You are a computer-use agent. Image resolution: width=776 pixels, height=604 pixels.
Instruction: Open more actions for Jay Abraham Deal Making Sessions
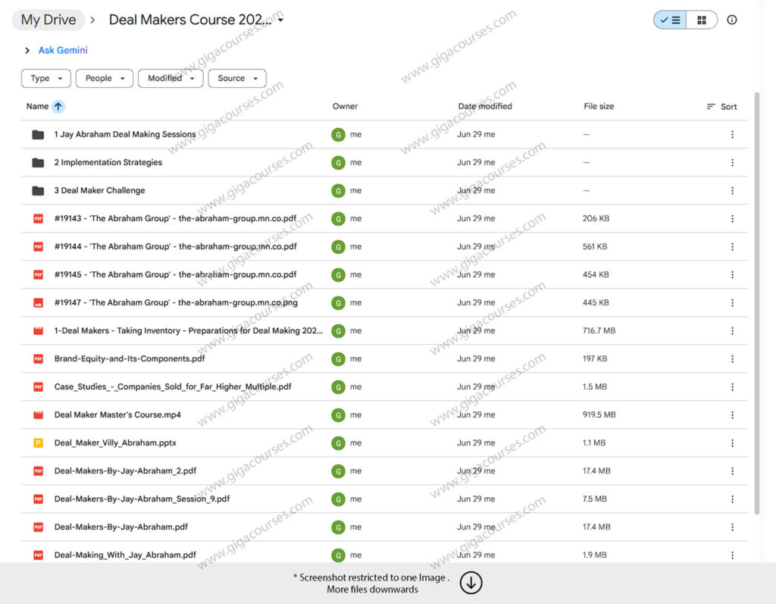pos(733,135)
